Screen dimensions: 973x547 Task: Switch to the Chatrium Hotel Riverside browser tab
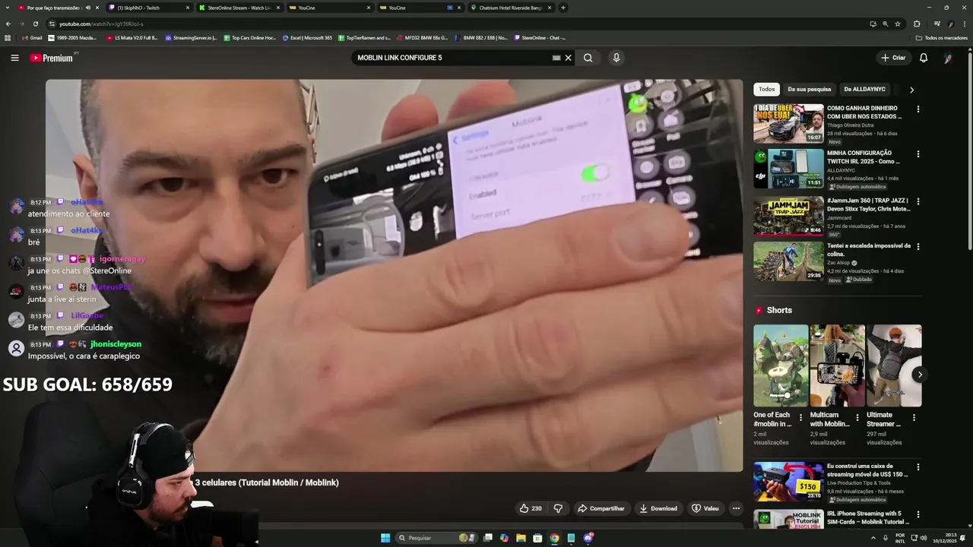[x=510, y=8]
